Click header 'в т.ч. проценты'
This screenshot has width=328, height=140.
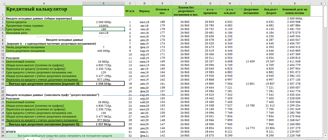point(210,11)
